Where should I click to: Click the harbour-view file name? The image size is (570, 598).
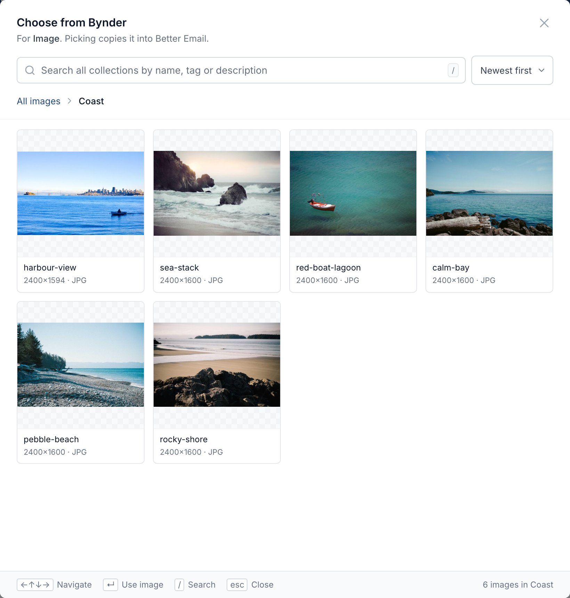50,268
